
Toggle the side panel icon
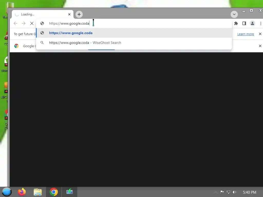[x=244, y=23]
